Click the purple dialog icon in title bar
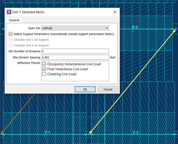The width and height of the screenshot is (178, 144). pos(9,12)
